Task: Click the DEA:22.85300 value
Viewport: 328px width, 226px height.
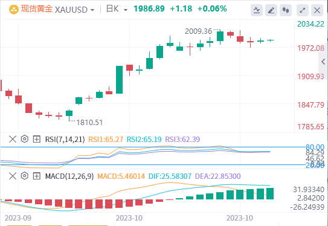Action: point(217,176)
